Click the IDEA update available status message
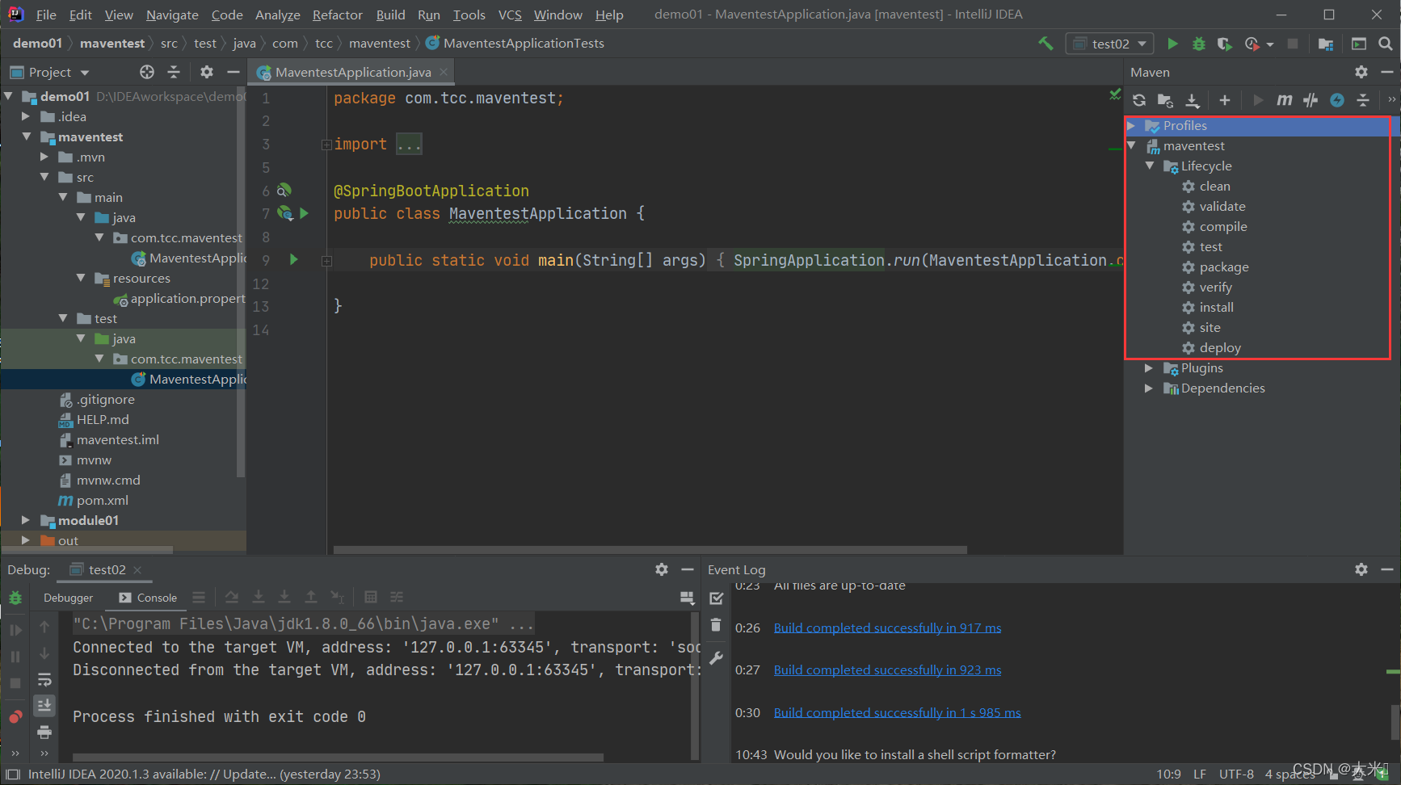Image resolution: width=1401 pixels, height=785 pixels. tap(204, 774)
